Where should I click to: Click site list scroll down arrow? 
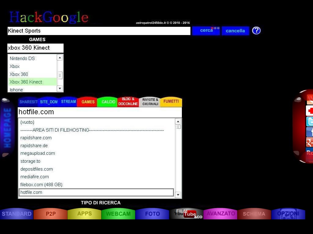tap(178, 195)
